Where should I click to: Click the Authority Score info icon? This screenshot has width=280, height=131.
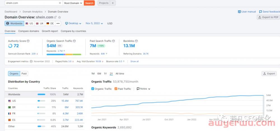click(x=28, y=41)
